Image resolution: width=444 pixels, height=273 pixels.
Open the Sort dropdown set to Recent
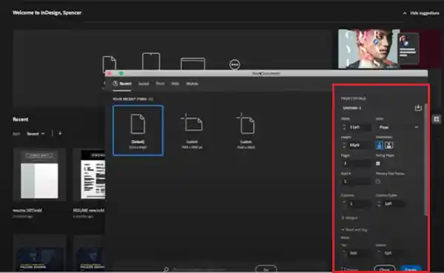[36, 134]
